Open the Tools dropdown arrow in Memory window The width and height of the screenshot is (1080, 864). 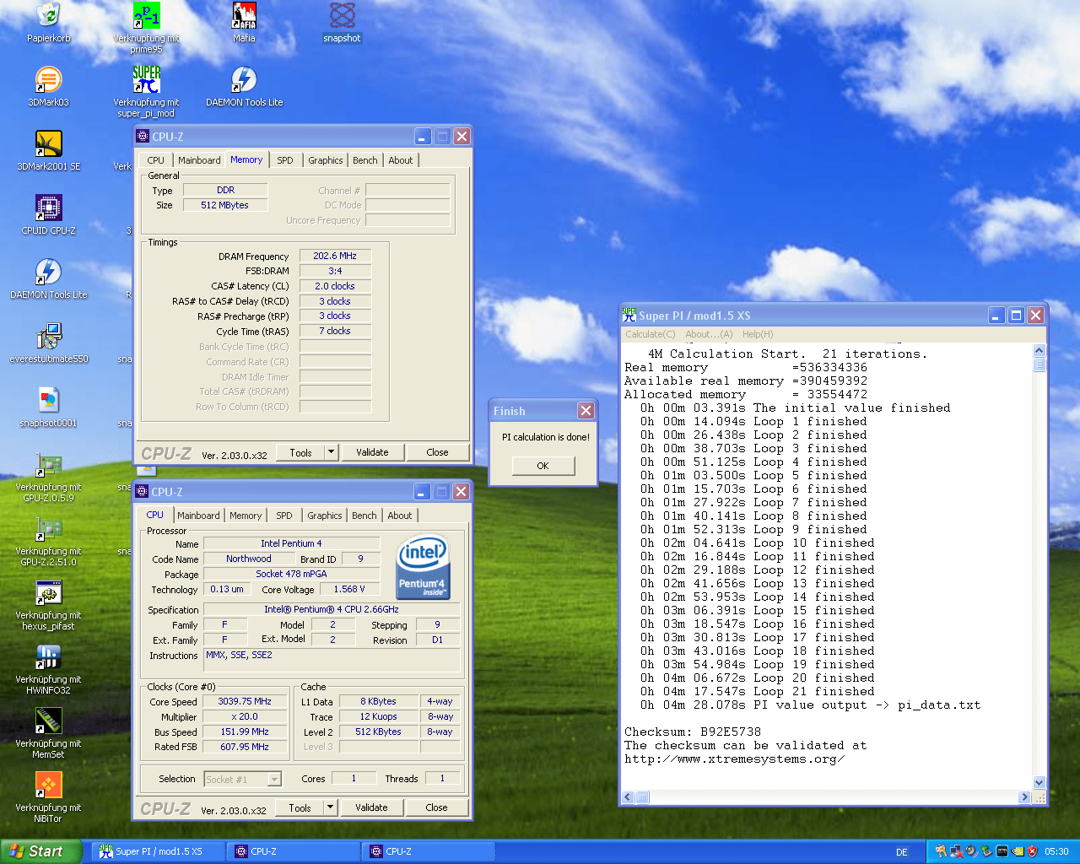tap(332, 452)
